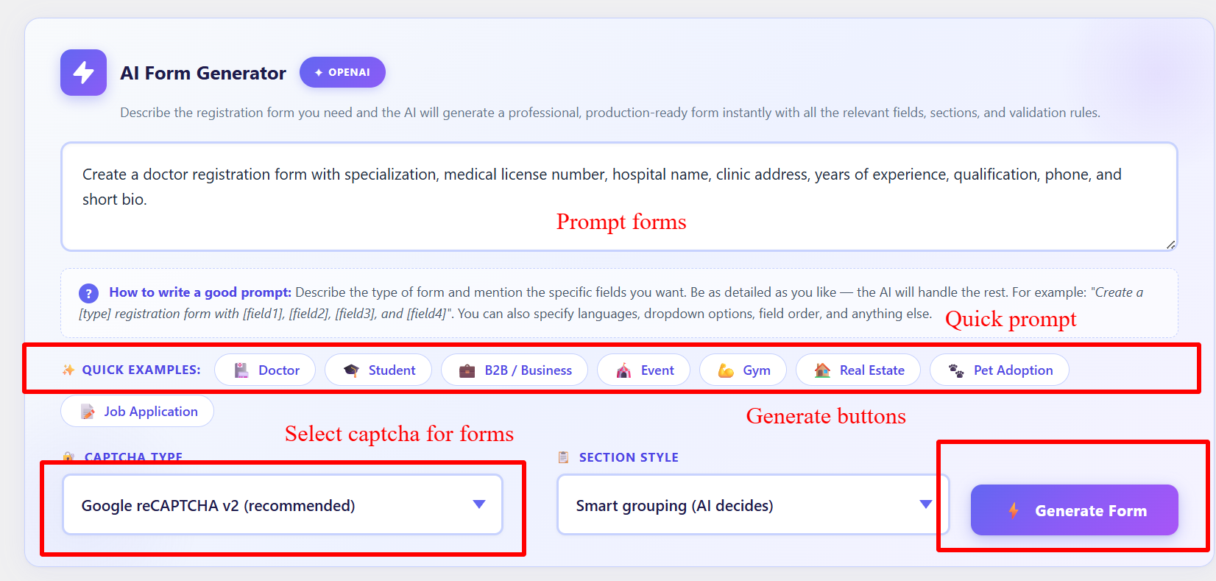
Task: Click the 'How to write a good prompt:' text
Action: coord(200,292)
